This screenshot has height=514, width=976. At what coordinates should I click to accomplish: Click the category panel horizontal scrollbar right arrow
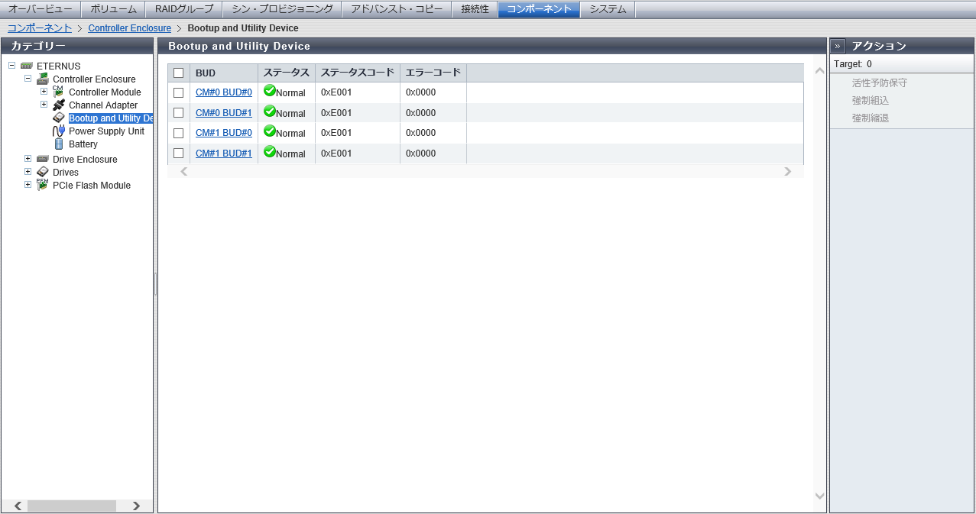tap(136, 506)
